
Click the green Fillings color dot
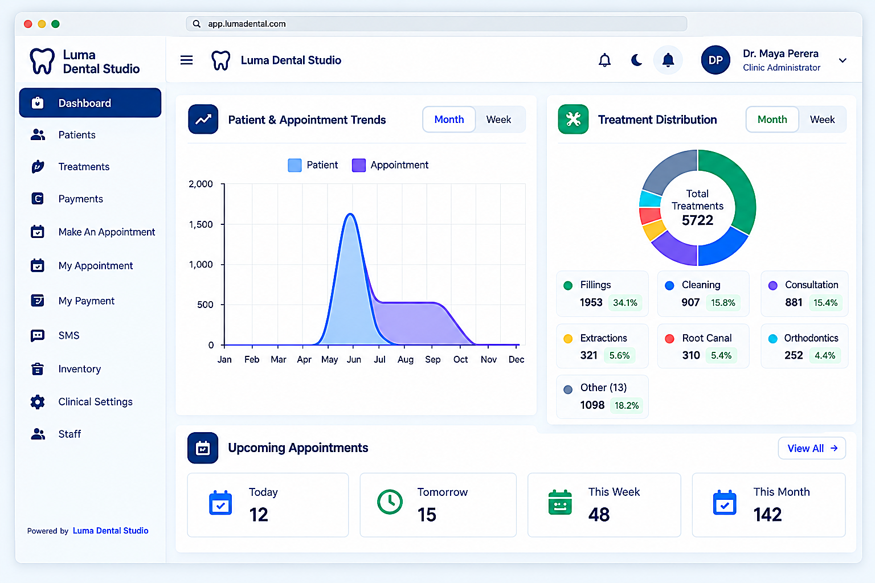(568, 286)
